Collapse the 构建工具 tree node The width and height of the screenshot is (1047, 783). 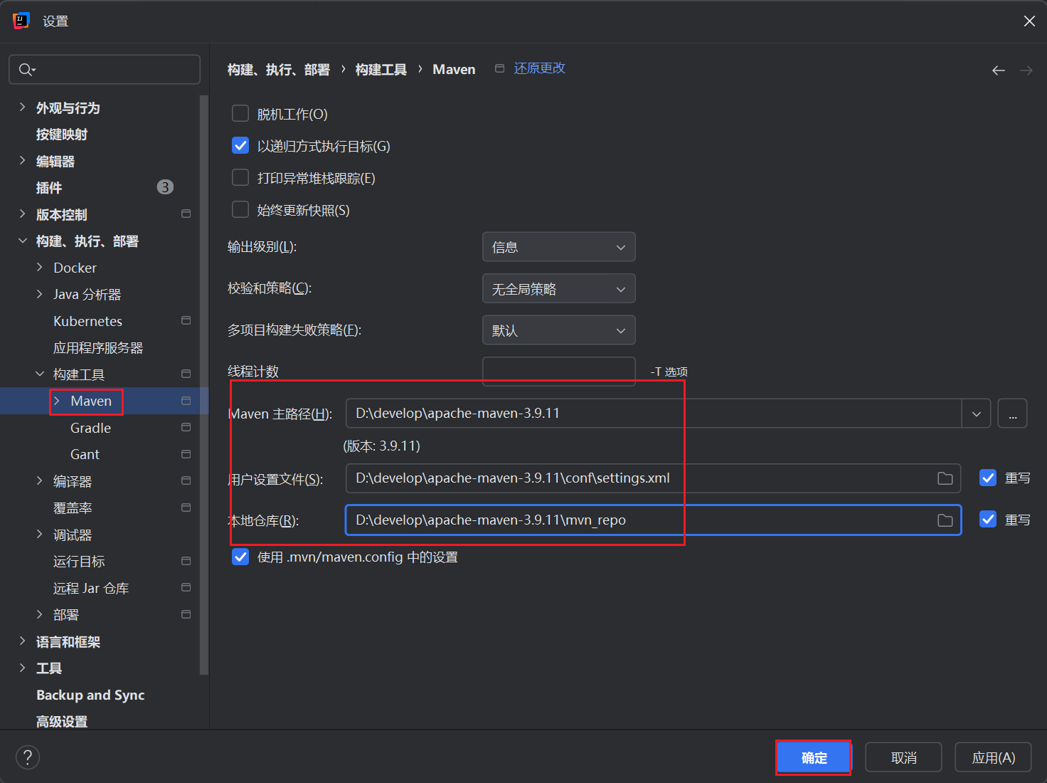(x=40, y=374)
